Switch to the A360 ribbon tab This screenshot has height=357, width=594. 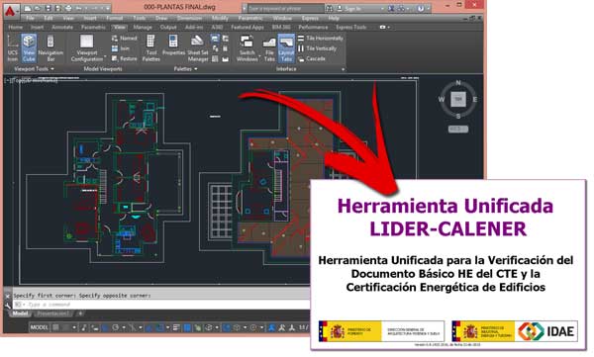pos(217,28)
